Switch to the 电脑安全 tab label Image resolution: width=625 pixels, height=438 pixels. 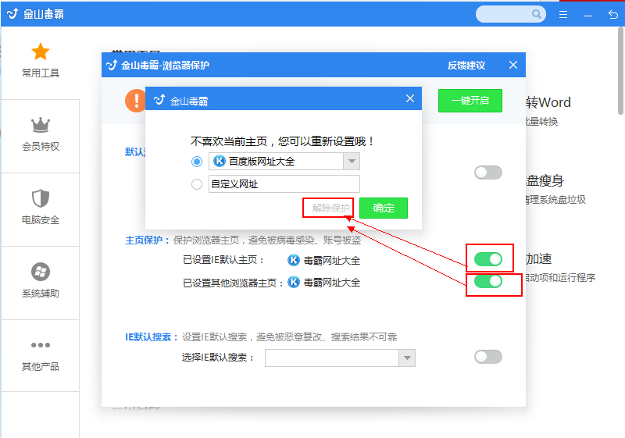pyautogui.click(x=41, y=219)
